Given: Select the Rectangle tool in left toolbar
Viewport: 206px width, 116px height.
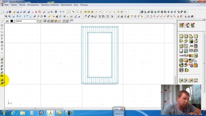Looking at the screenshot, I should pos(2,35).
